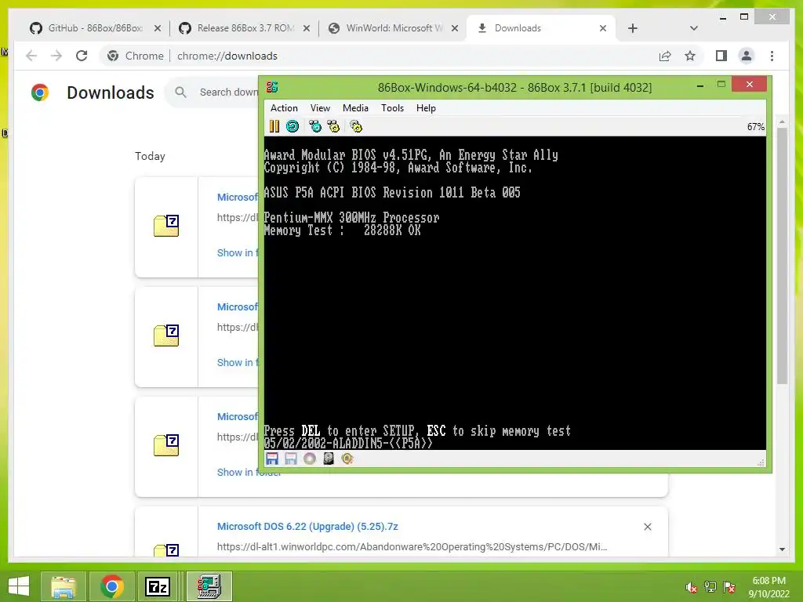Open File Explorer from taskbar

63,586
